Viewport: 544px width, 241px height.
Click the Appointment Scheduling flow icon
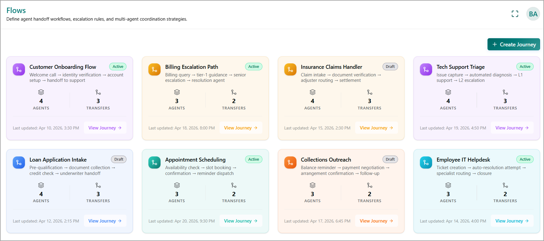(154, 162)
